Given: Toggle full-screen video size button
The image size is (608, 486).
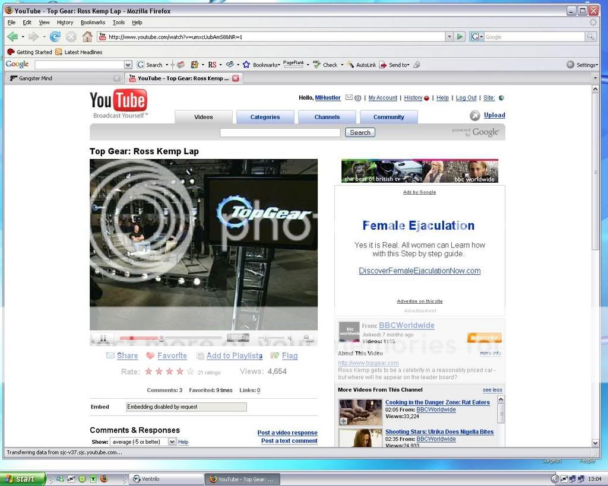Looking at the screenshot, I should tap(306, 338).
